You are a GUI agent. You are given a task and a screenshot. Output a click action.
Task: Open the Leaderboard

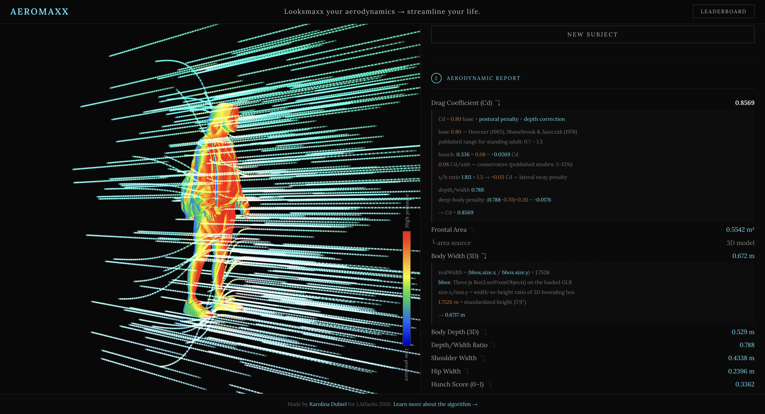point(723,12)
